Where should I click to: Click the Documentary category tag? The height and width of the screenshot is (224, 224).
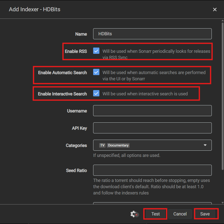point(118,145)
